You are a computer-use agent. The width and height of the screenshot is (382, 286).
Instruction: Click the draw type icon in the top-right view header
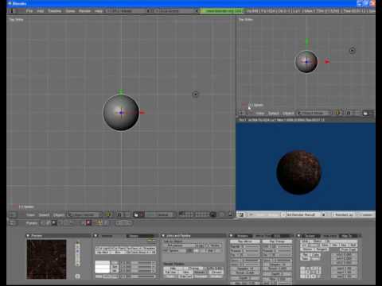337,113
